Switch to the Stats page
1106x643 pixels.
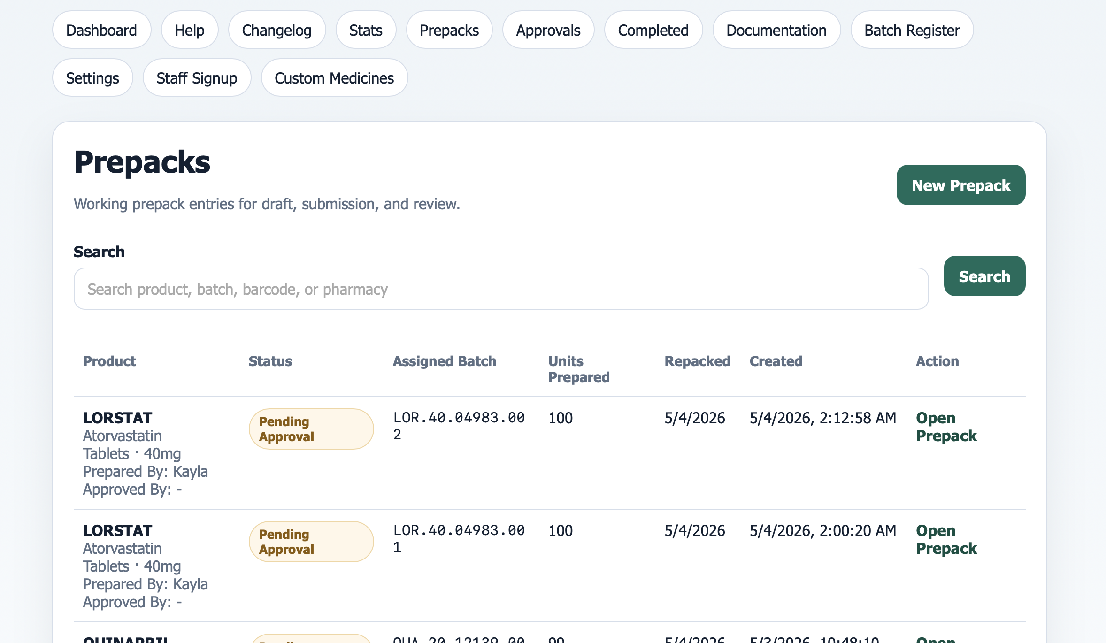pyautogui.click(x=366, y=30)
